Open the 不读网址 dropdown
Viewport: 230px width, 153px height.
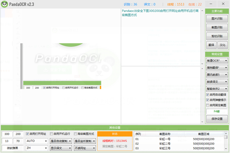85,148
